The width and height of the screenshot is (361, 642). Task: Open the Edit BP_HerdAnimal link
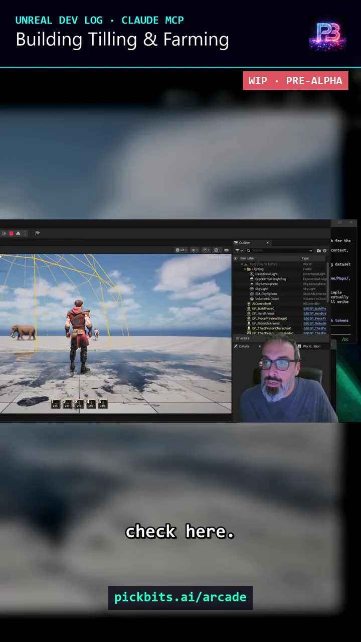tap(315, 313)
